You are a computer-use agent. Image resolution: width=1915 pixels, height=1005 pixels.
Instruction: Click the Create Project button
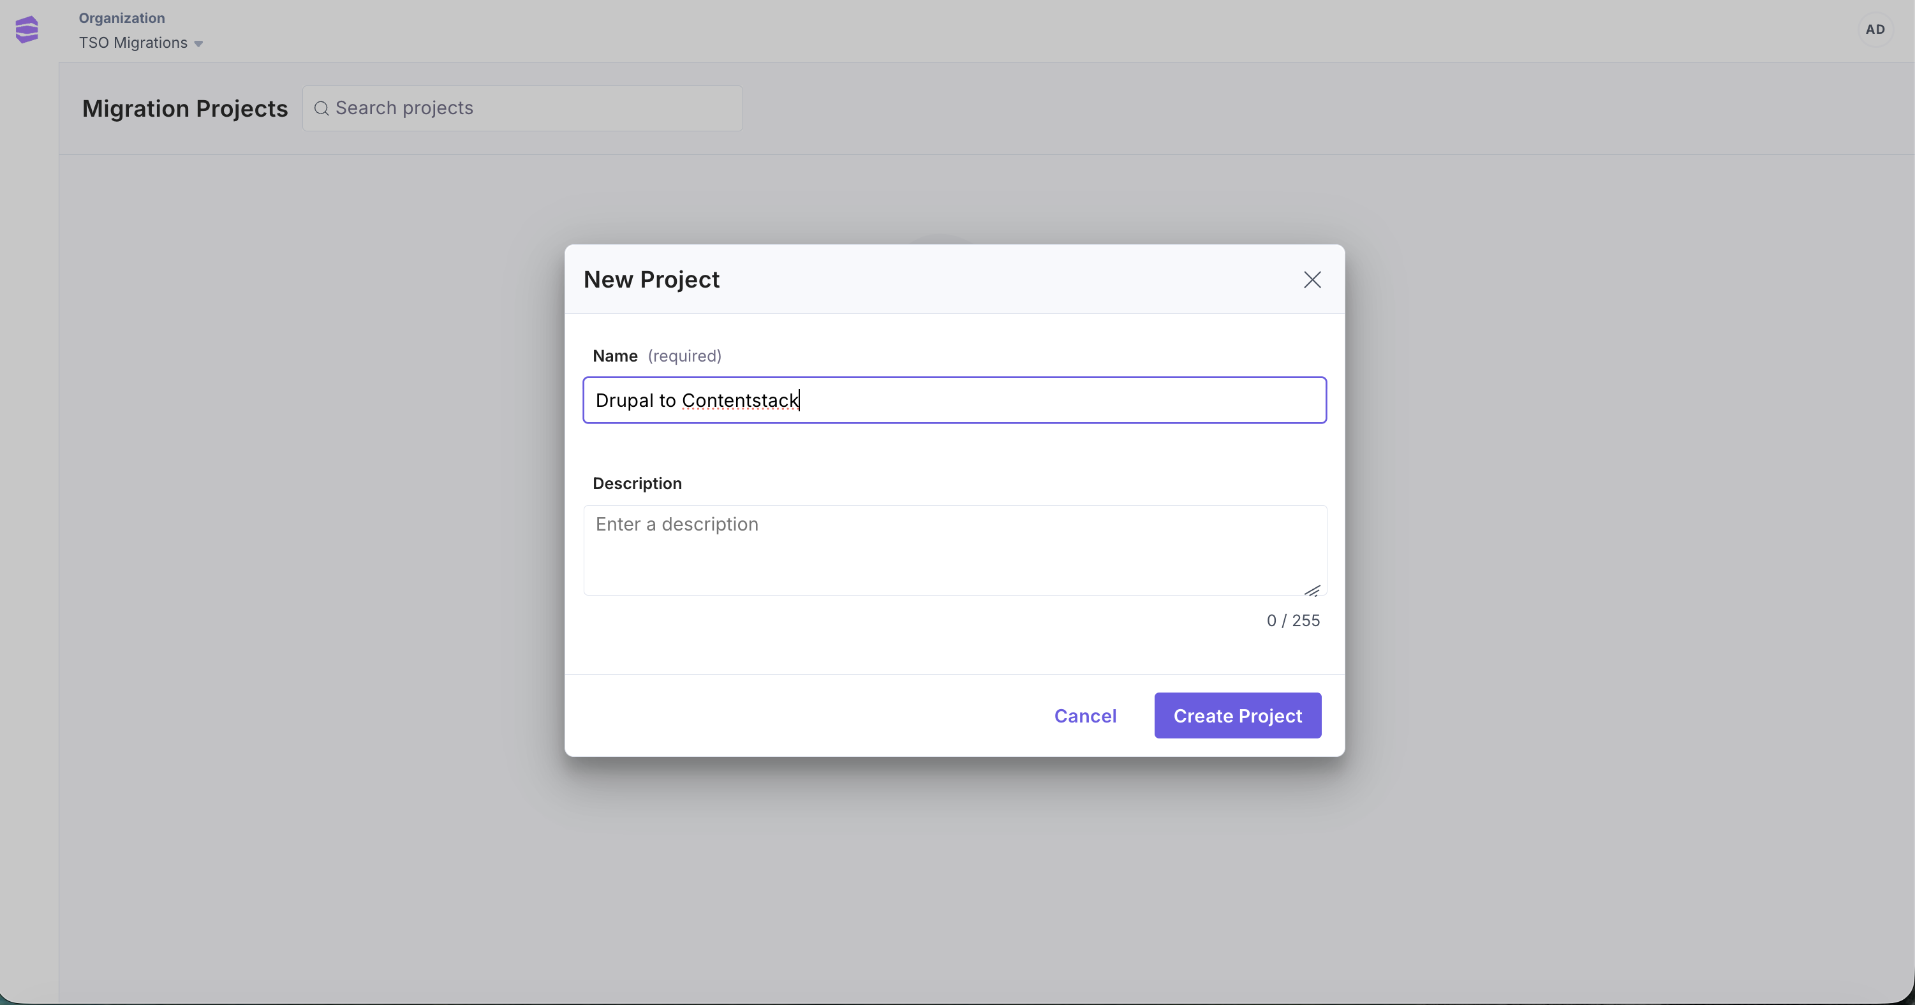pyautogui.click(x=1237, y=716)
